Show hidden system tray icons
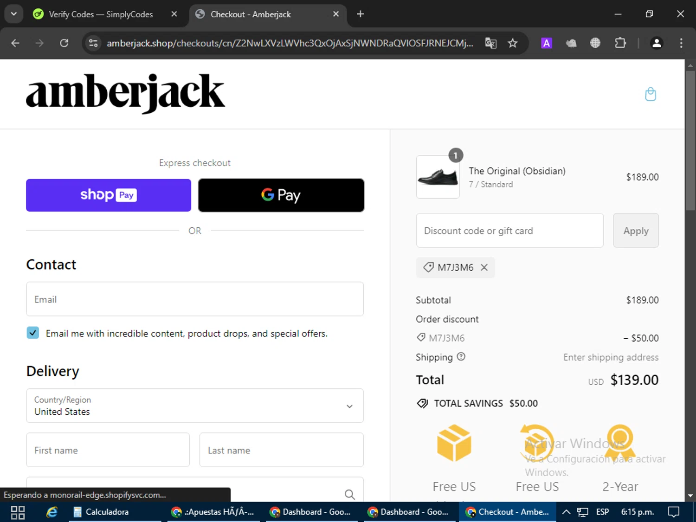 (566, 512)
